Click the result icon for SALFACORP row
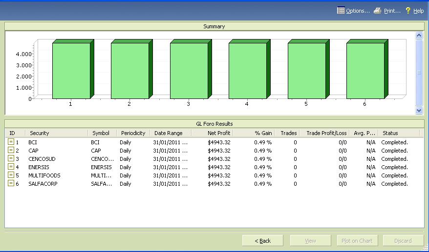Image resolution: width=429 pixels, height=252 pixels. 11,184
